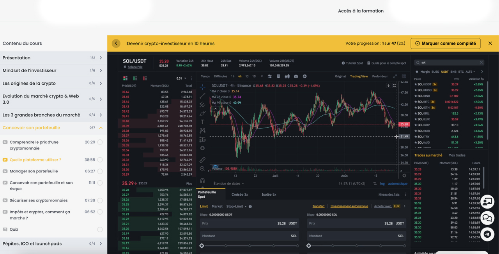
Task: Collapse the Concevoir son portefeuille section
Action: click(101, 128)
